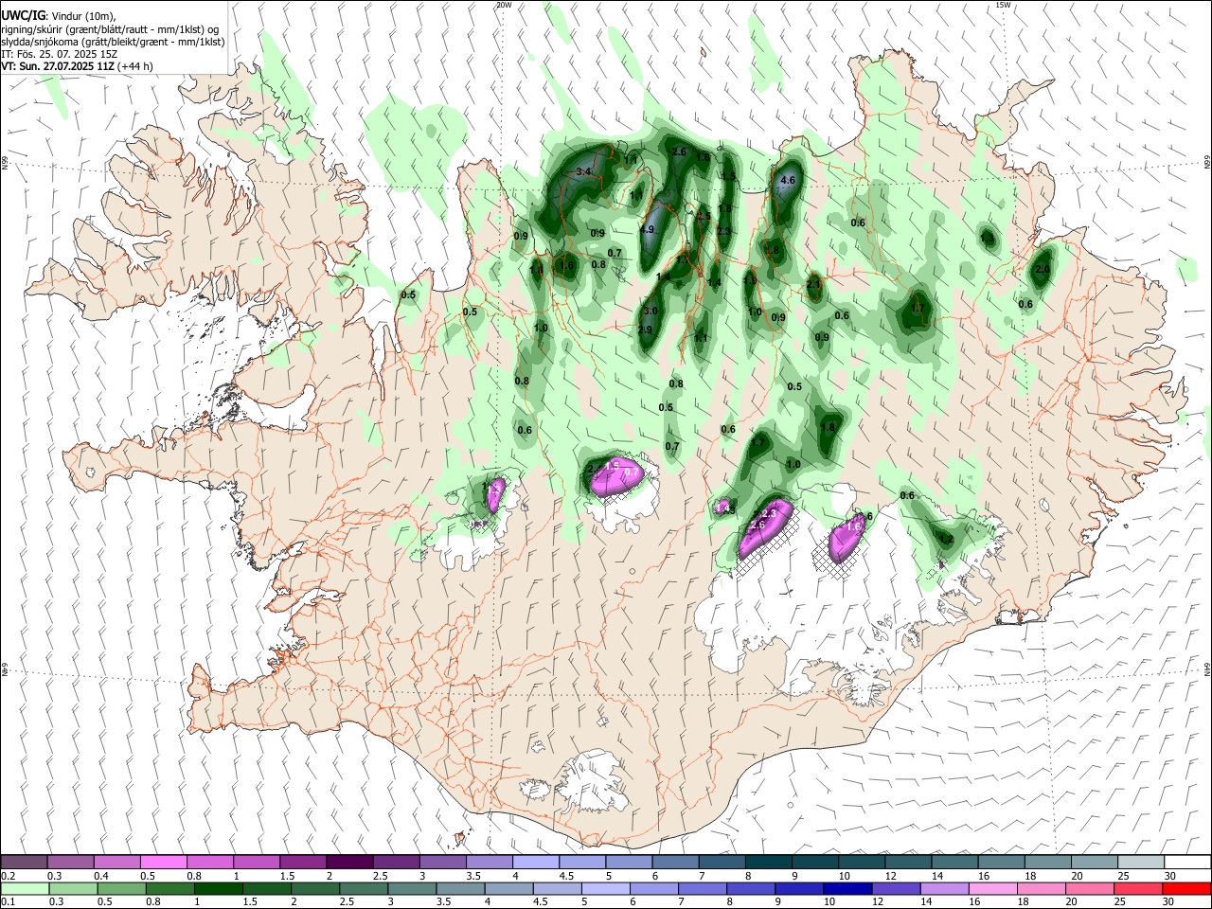Click the light lavender 4–4.5 swatch, upper legend
The image size is (1212, 909).
tap(534, 862)
